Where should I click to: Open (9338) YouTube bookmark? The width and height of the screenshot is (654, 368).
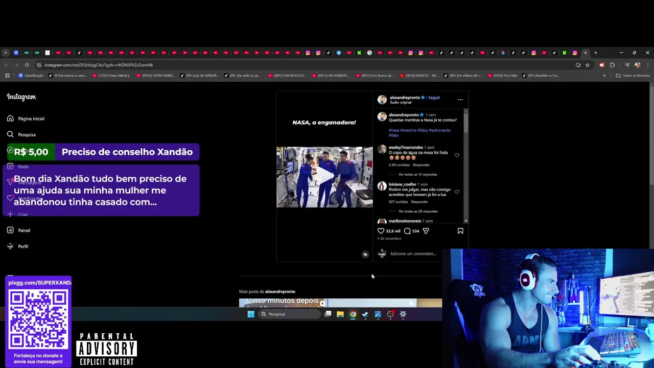(502, 76)
